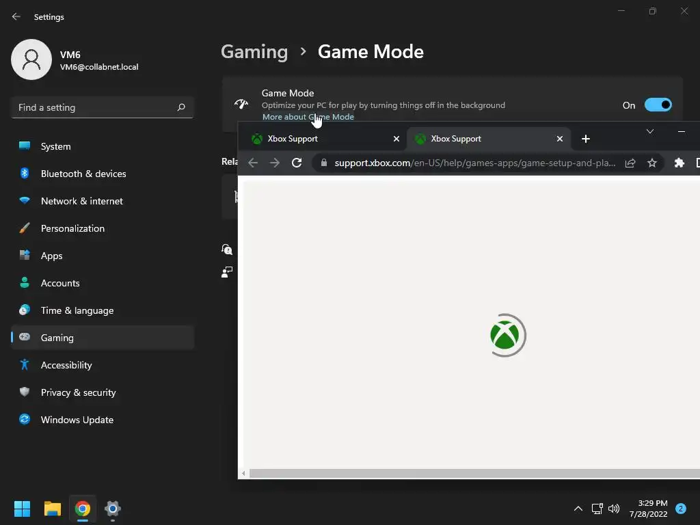
Task: Click the Gaming breadcrumb heading
Action: [x=254, y=52]
